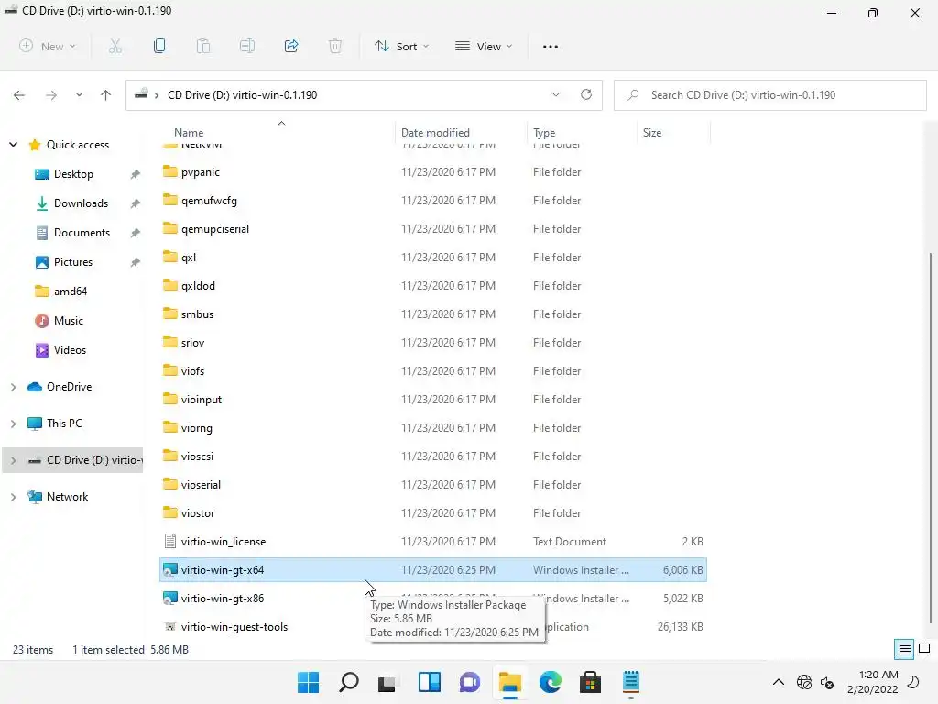The height and width of the screenshot is (704, 938).
Task: Select the virtio-win-guest-tools application
Action: [234, 627]
